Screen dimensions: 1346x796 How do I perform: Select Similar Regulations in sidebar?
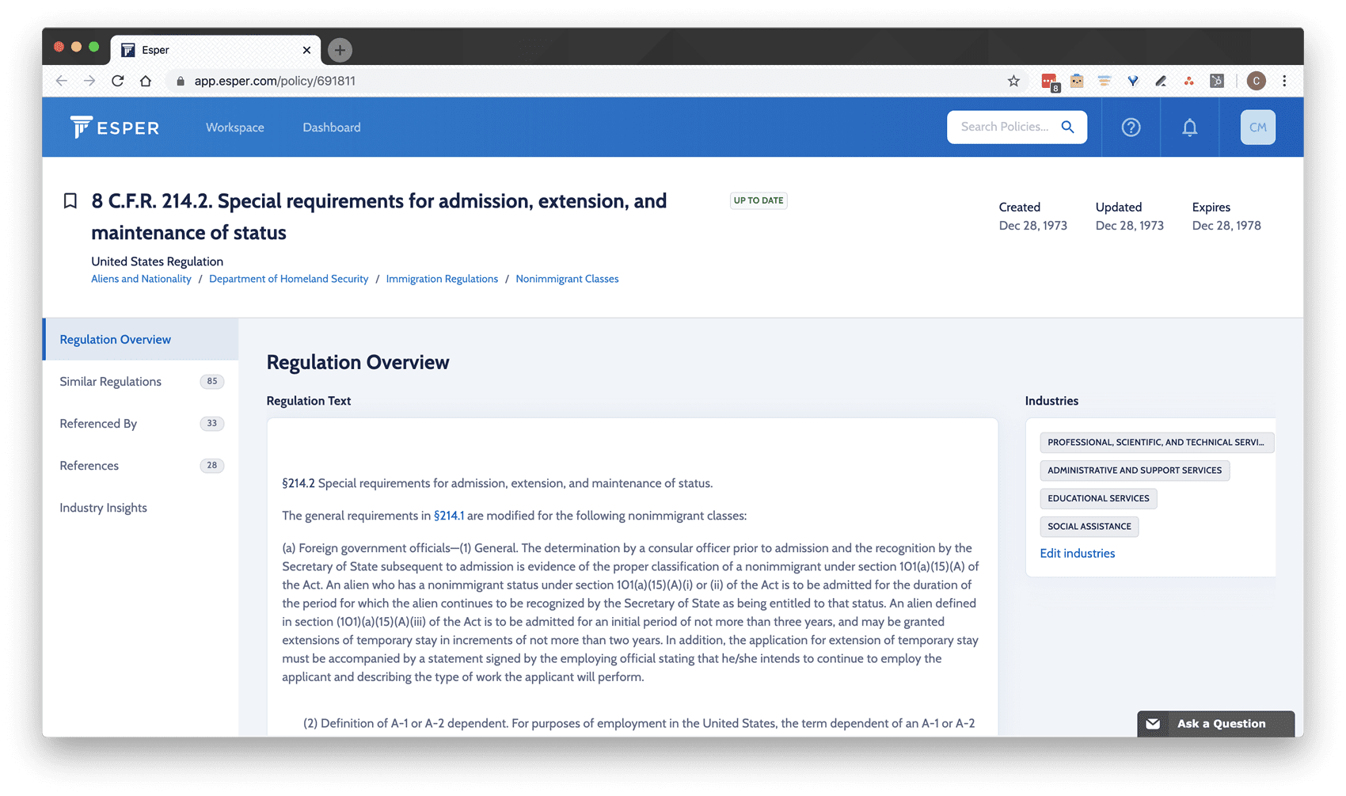click(141, 381)
